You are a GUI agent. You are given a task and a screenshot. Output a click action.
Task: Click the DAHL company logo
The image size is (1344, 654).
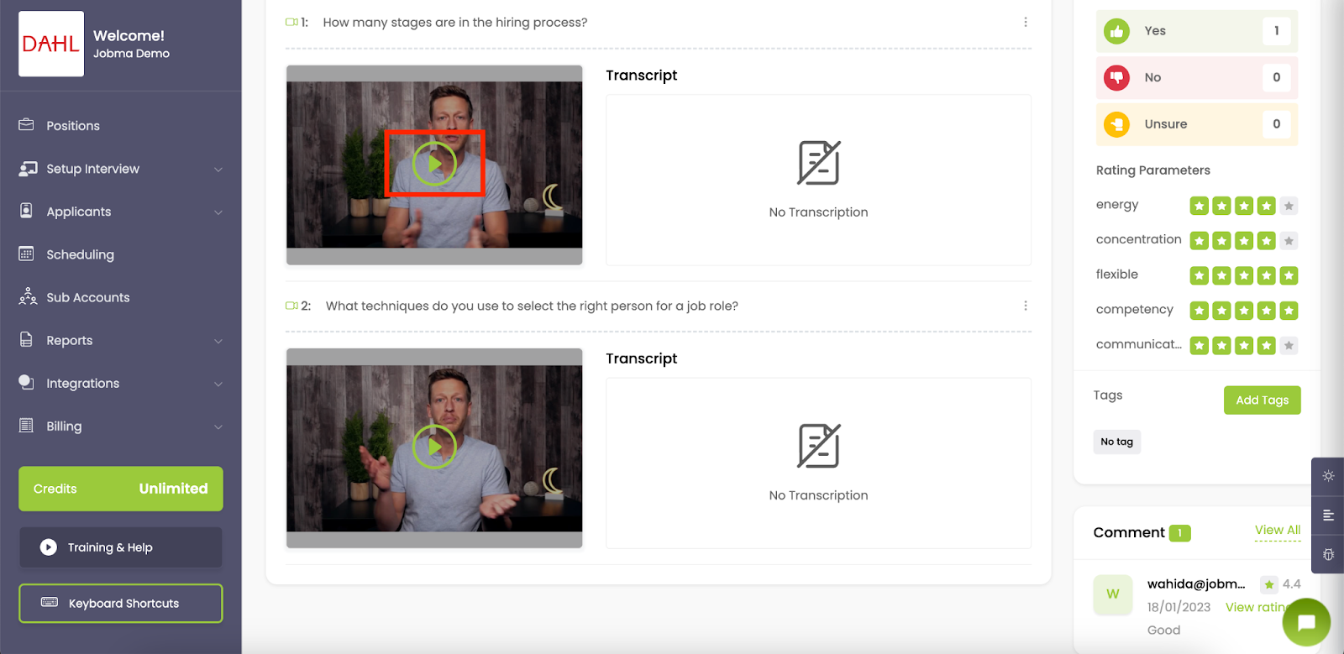pos(51,44)
